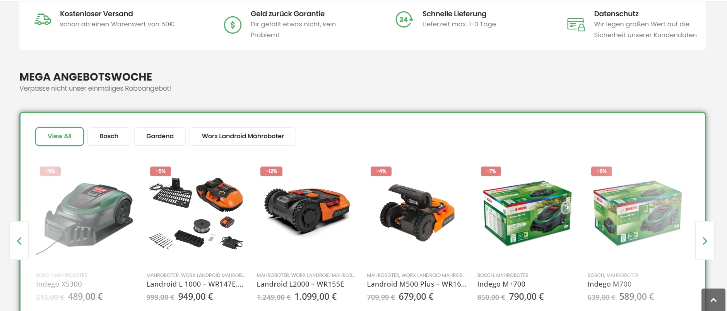Click the data protection card-lock icon
The width and height of the screenshot is (727, 311).
tap(576, 25)
